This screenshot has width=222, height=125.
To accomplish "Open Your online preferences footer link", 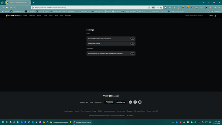I will (110, 111).
